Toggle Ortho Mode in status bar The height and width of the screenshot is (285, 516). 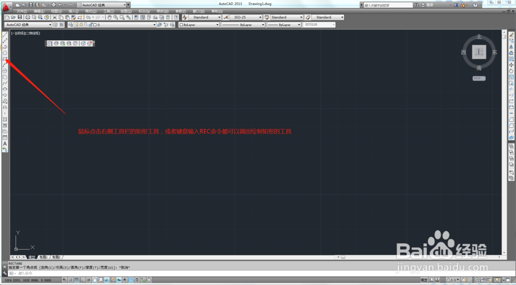click(x=83, y=280)
